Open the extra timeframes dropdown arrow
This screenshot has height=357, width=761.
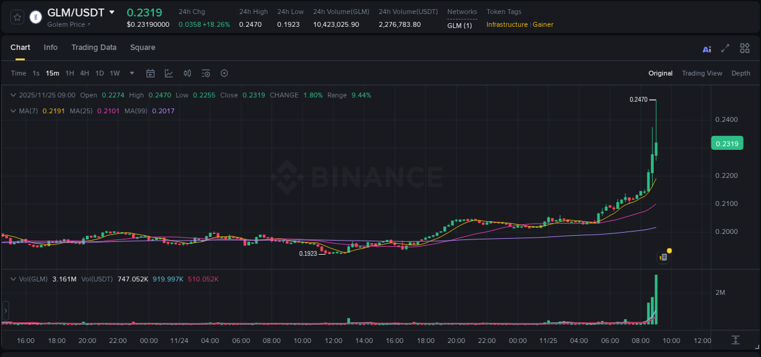[132, 73]
